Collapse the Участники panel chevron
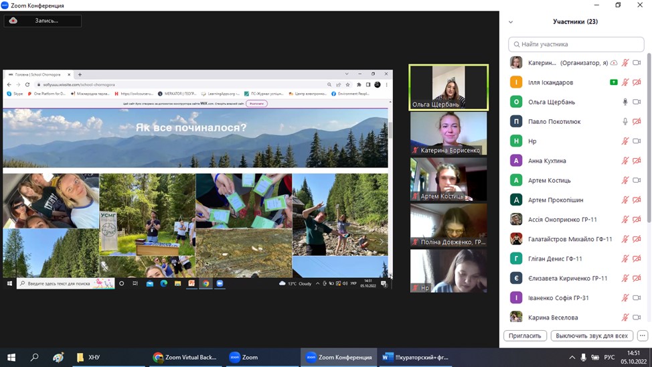The image size is (652, 367). pos(511,22)
